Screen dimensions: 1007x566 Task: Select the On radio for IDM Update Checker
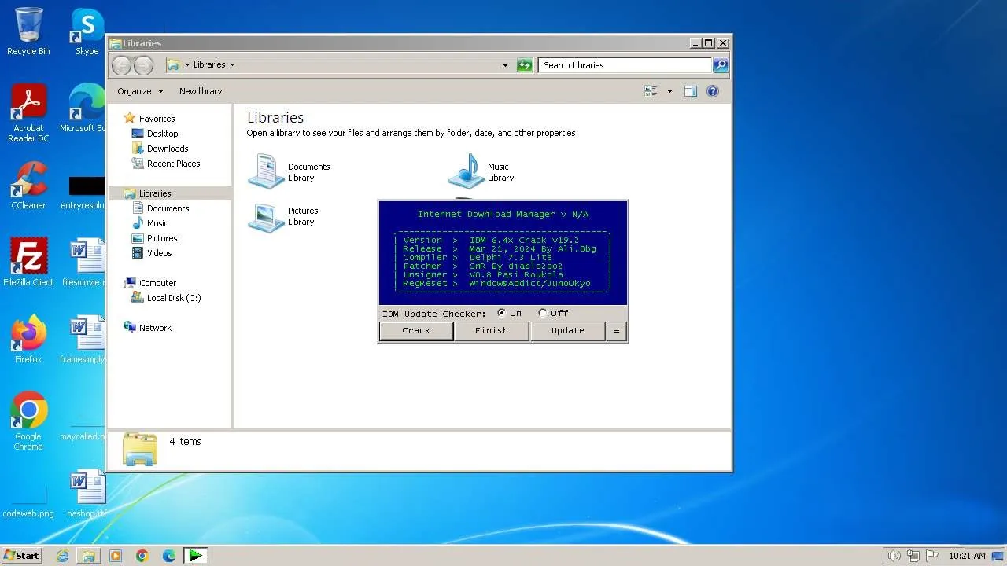[502, 313]
